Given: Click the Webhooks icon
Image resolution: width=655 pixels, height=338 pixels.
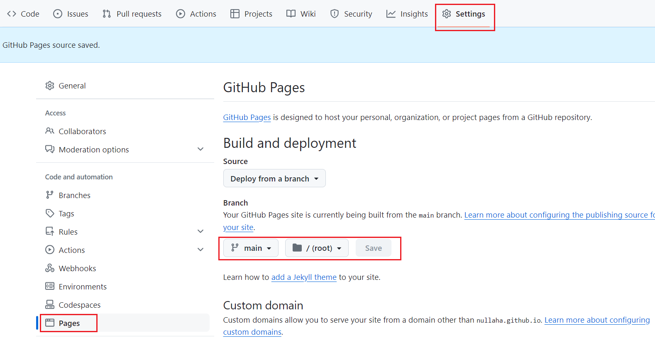Looking at the screenshot, I should pos(50,268).
